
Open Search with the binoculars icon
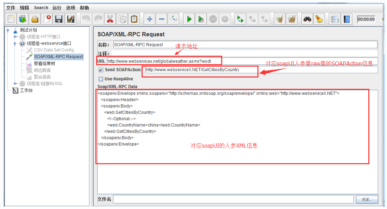307,19
